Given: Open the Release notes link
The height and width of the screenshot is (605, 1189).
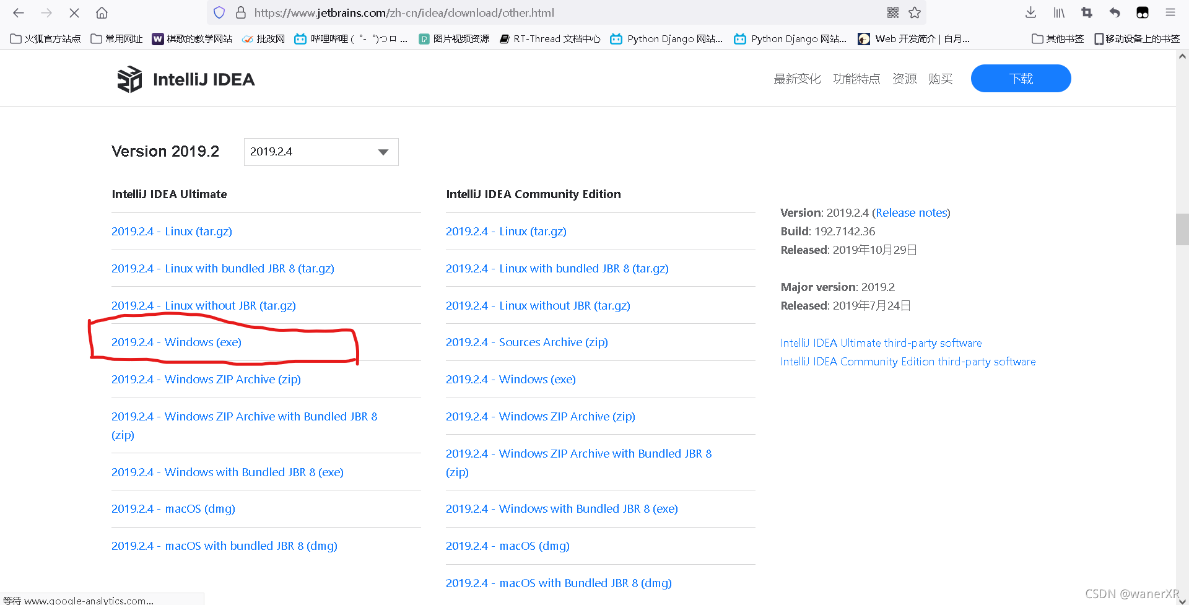Looking at the screenshot, I should 911,212.
